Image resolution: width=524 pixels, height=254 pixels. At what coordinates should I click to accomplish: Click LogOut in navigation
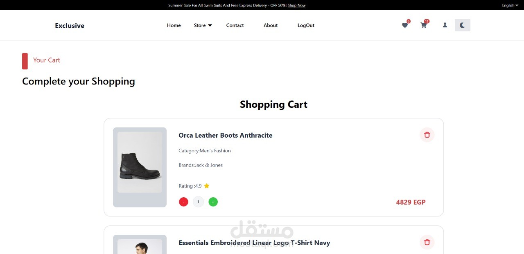[x=306, y=25]
